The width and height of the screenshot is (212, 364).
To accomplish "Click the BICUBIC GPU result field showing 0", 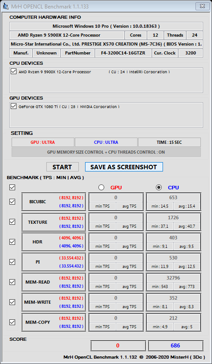I will 116,197.
